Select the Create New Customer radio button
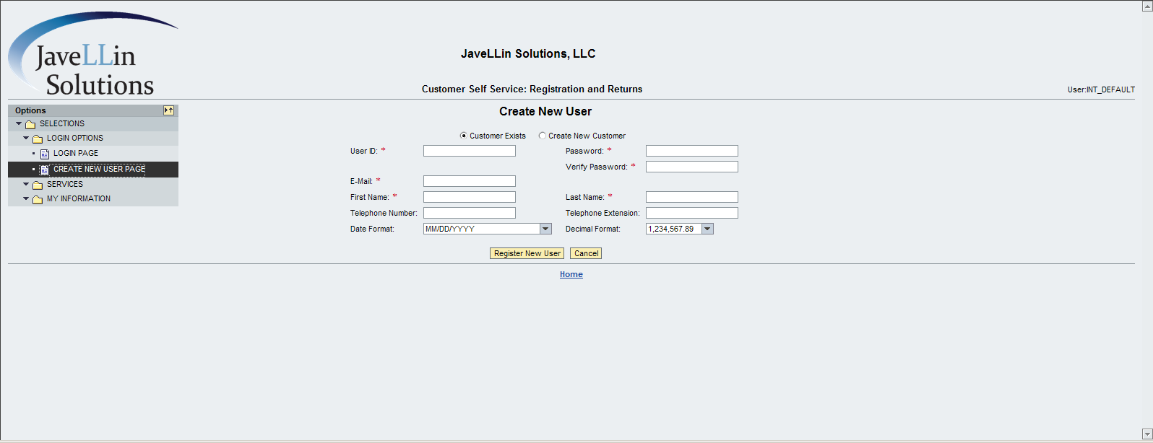1153x443 pixels. click(x=543, y=136)
